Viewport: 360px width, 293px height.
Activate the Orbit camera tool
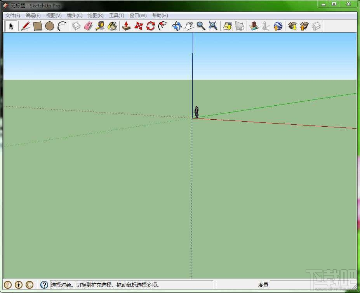[x=177, y=26]
